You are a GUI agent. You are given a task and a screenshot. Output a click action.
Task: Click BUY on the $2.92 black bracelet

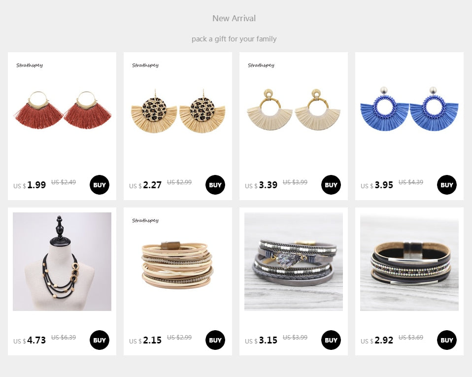447,340
